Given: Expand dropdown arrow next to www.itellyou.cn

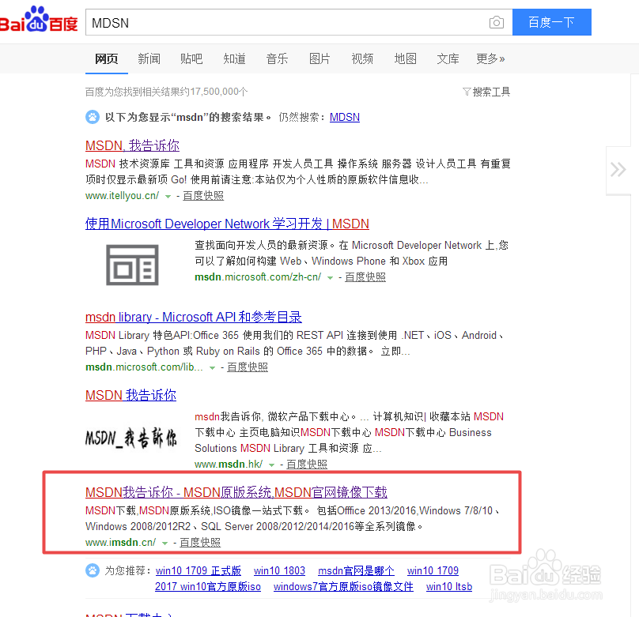Looking at the screenshot, I should coord(168,197).
